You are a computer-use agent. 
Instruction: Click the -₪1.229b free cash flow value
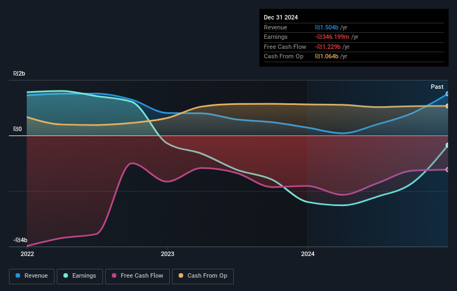(x=328, y=47)
